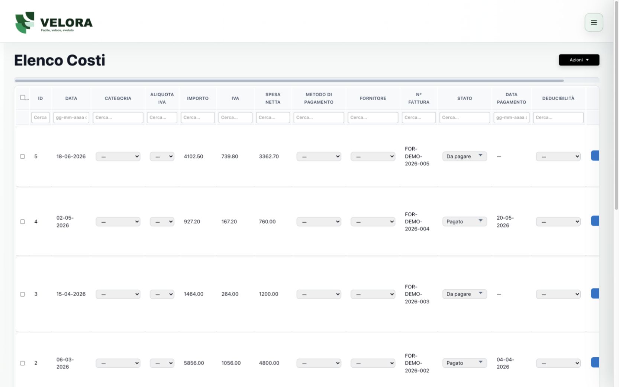Viewport: 619px width, 387px height.
Task: Change the Pagato status for row 2
Action: pyautogui.click(x=464, y=363)
